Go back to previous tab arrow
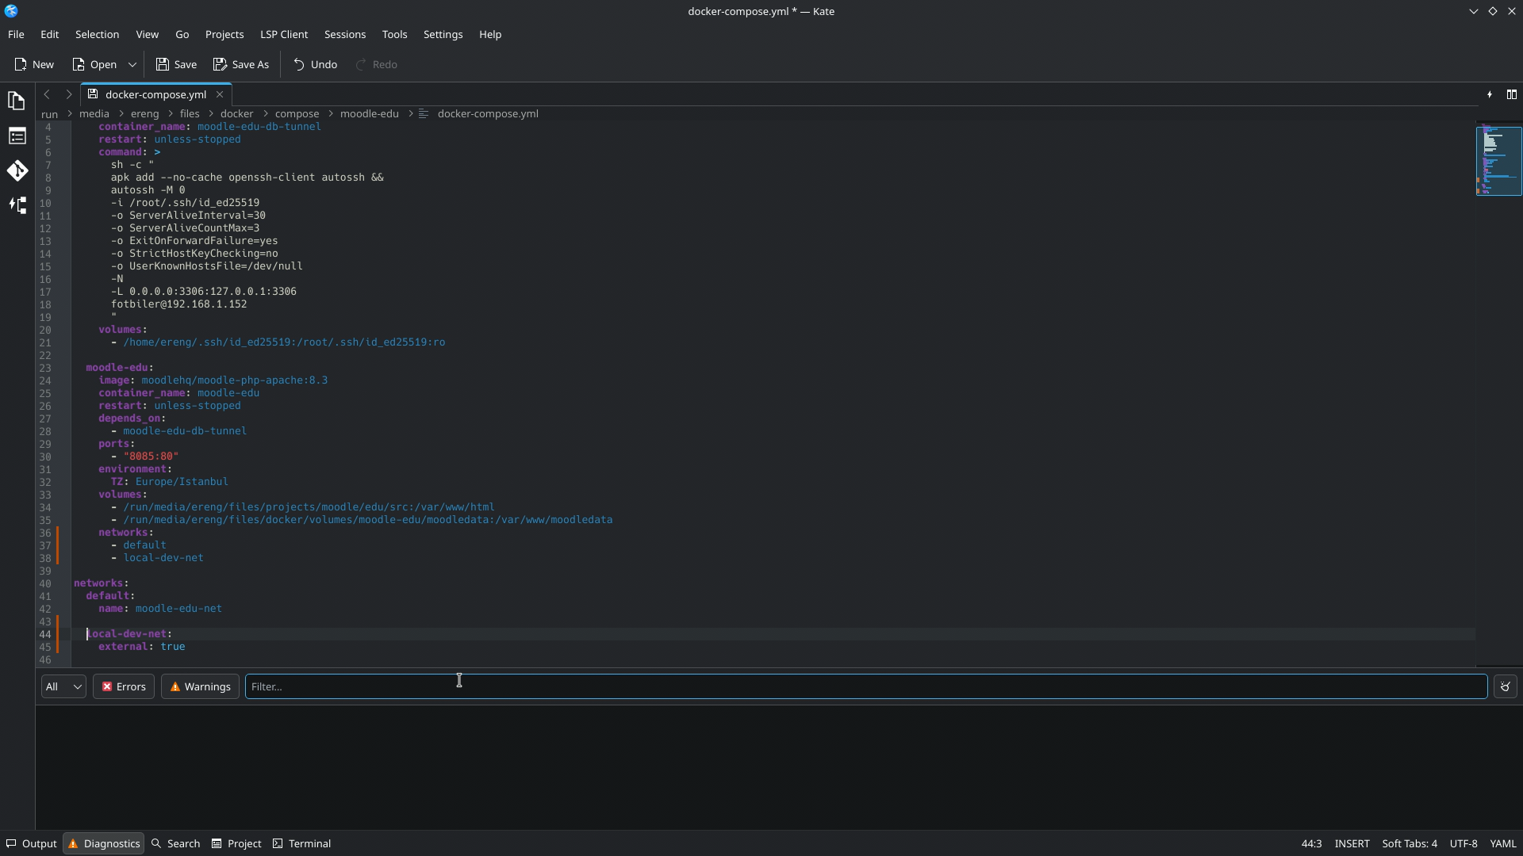The image size is (1523, 856). point(47,94)
